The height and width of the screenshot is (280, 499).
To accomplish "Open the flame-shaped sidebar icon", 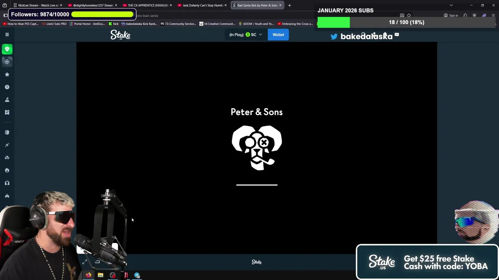I will click(7, 170).
